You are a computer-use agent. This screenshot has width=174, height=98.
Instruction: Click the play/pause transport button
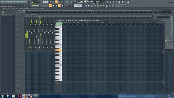[x=36, y=2]
